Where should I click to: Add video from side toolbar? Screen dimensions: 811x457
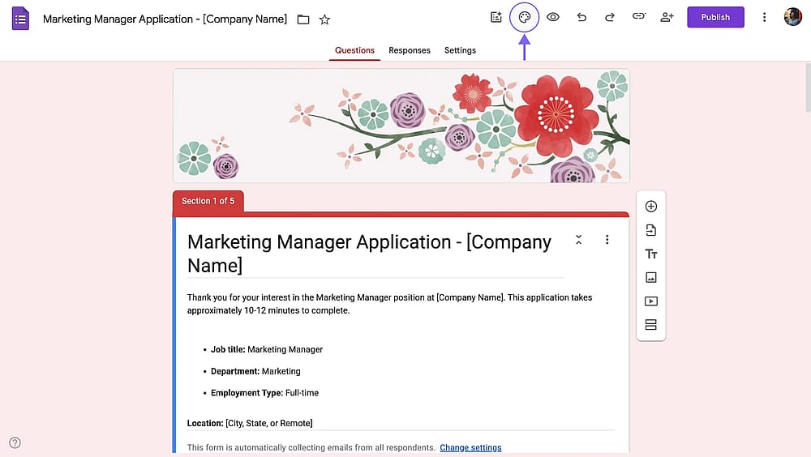pyautogui.click(x=651, y=301)
